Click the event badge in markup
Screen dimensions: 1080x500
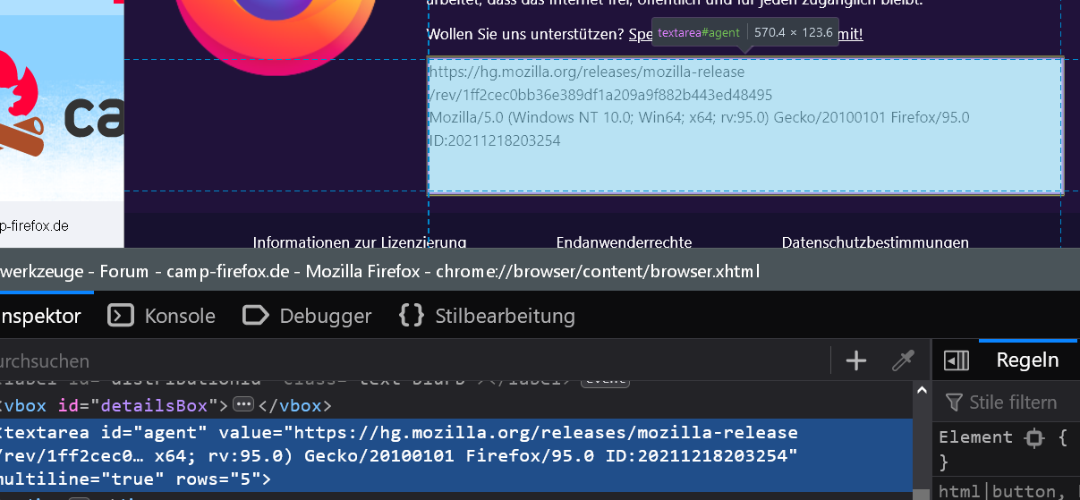[605, 382]
